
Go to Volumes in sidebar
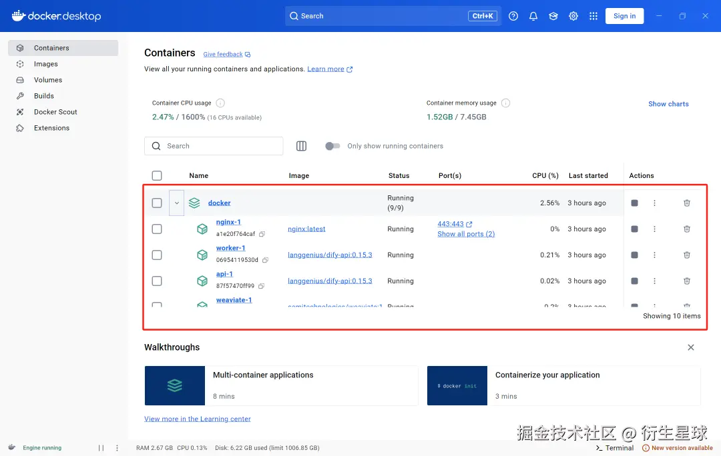click(63, 80)
